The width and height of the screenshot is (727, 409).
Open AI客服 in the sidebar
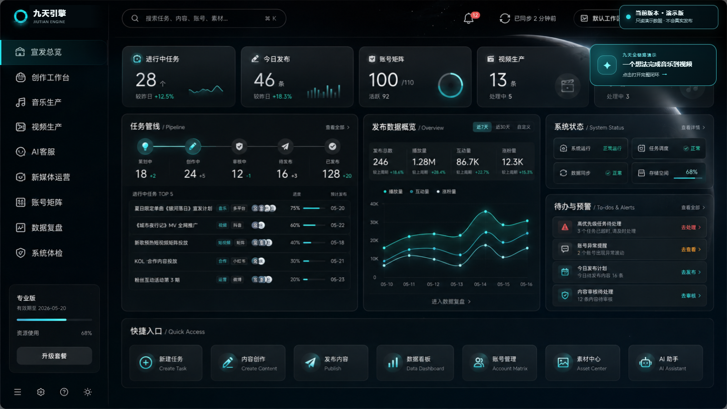coord(54,152)
